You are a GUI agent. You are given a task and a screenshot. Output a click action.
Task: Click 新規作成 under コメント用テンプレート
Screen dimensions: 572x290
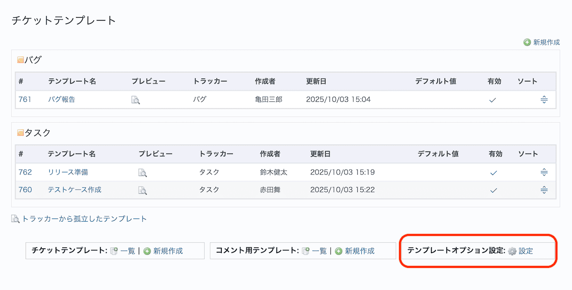(x=360, y=251)
